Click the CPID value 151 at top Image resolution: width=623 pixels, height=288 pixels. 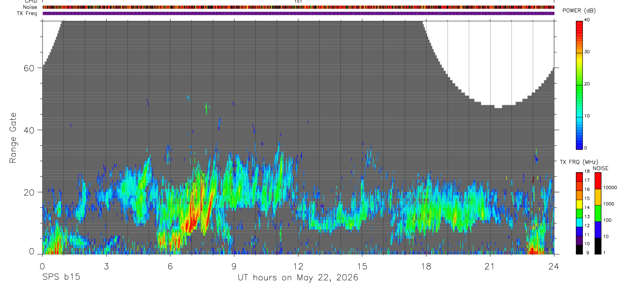tap(298, 2)
